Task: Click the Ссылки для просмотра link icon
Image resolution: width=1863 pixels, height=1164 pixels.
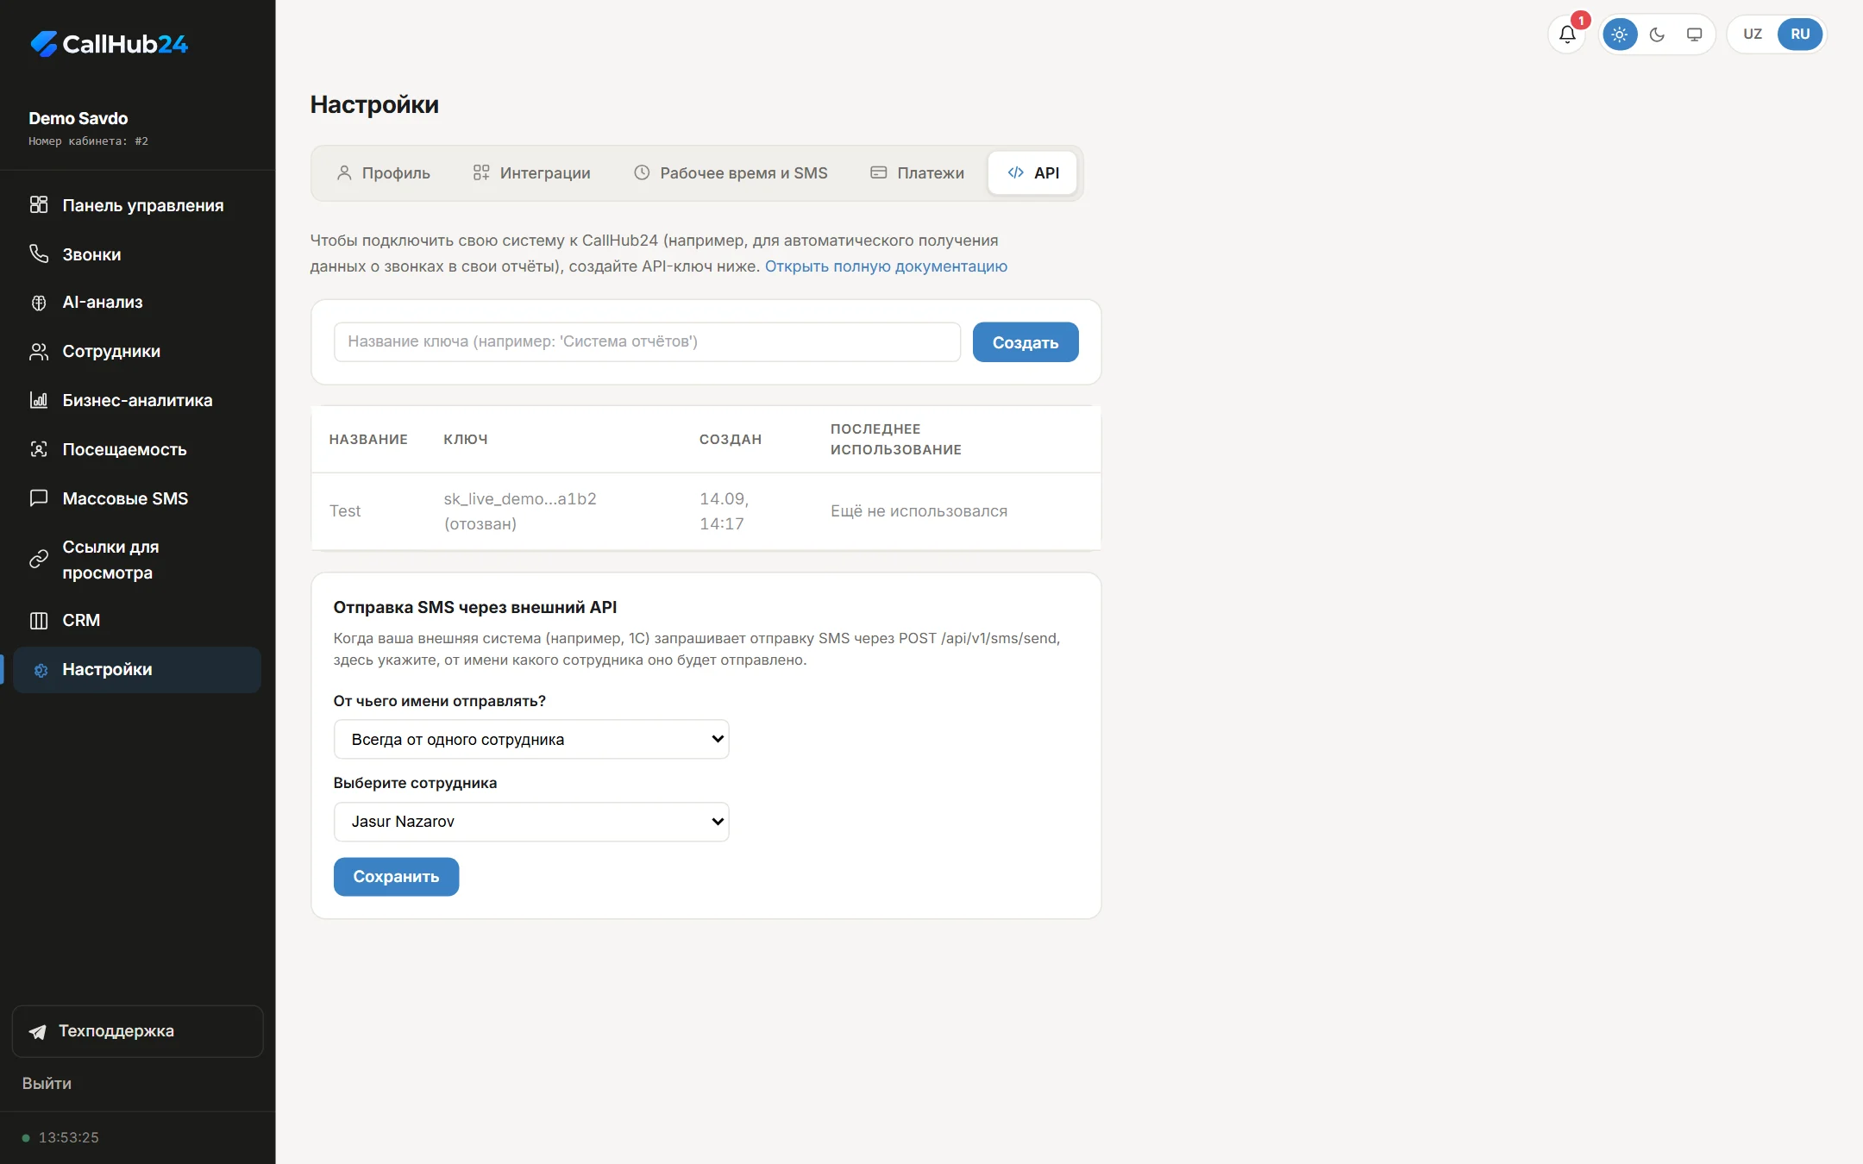Action: 39,560
